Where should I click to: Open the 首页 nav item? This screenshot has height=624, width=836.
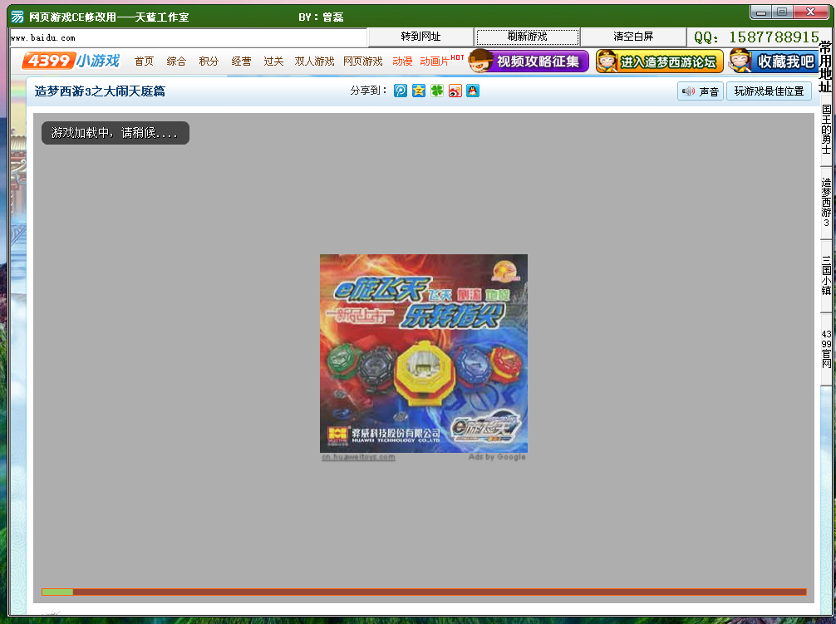click(x=144, y=61)
